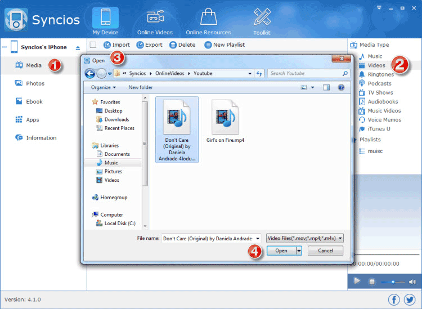Collapse the Syncios's iPhone device tree

pos(5,47)
